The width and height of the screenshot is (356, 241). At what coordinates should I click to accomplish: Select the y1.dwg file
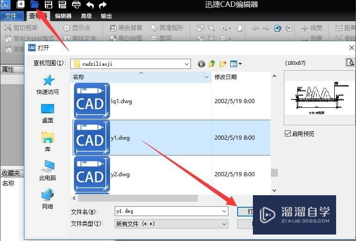click(x=120, y=138)
